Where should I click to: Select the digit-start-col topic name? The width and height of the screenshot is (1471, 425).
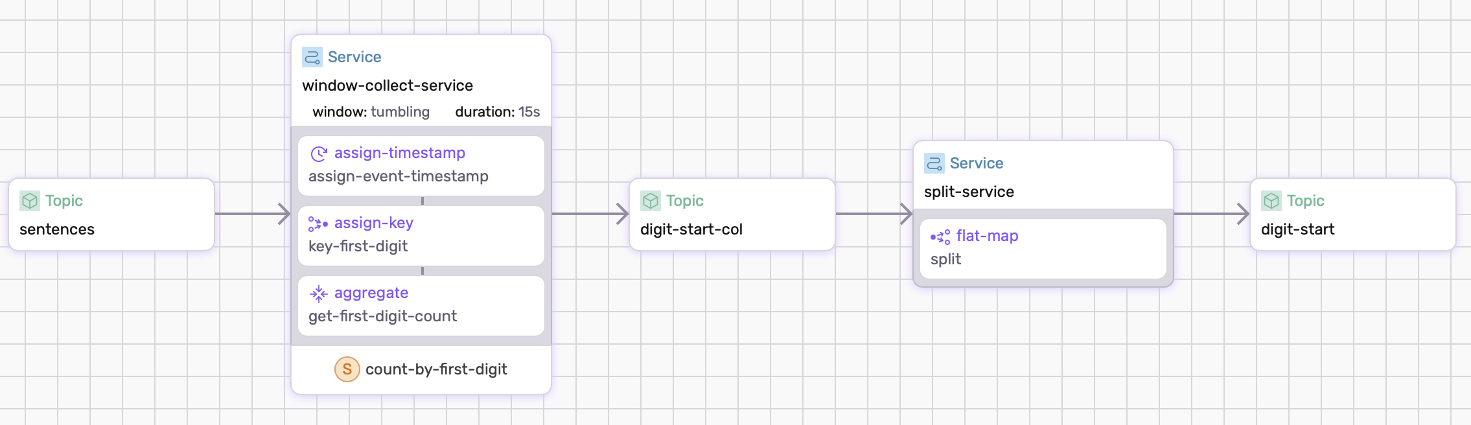pyautogui.click(x=691, y=229)
